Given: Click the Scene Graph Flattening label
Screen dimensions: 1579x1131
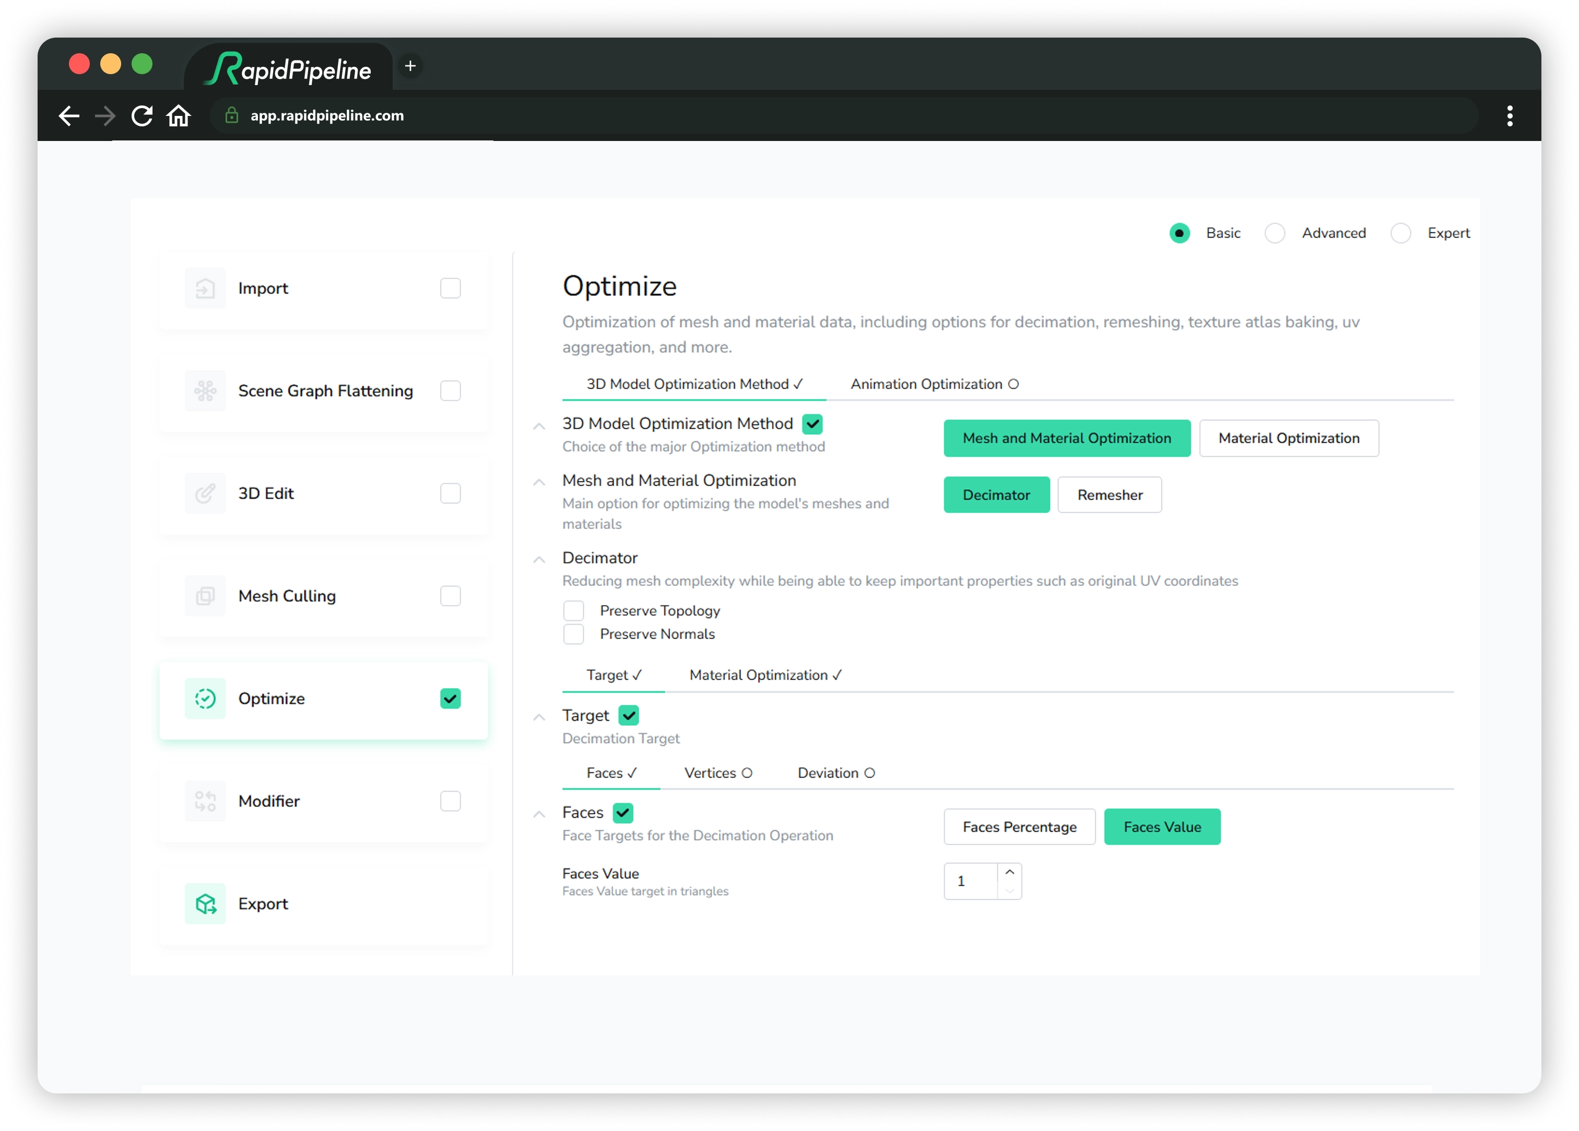Looking at the screenshot, I should click(x=326, y=391).
